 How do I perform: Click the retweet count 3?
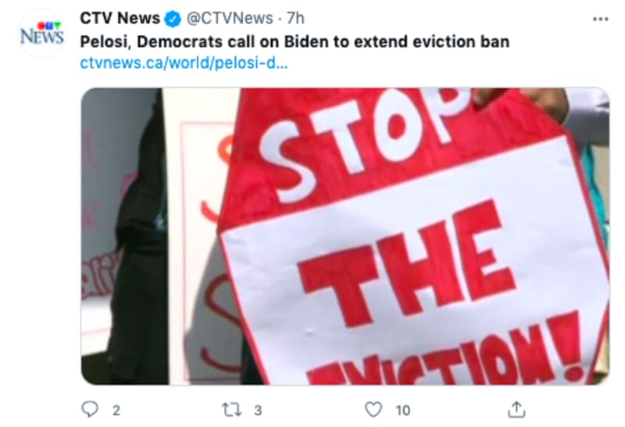pyautogui.click(x=258, y=411)
